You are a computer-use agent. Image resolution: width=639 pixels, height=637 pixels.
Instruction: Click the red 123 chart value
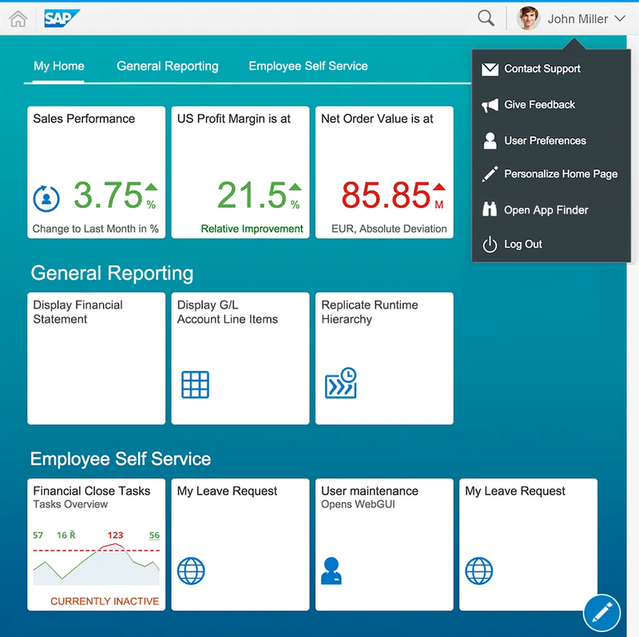coord(115,535)
